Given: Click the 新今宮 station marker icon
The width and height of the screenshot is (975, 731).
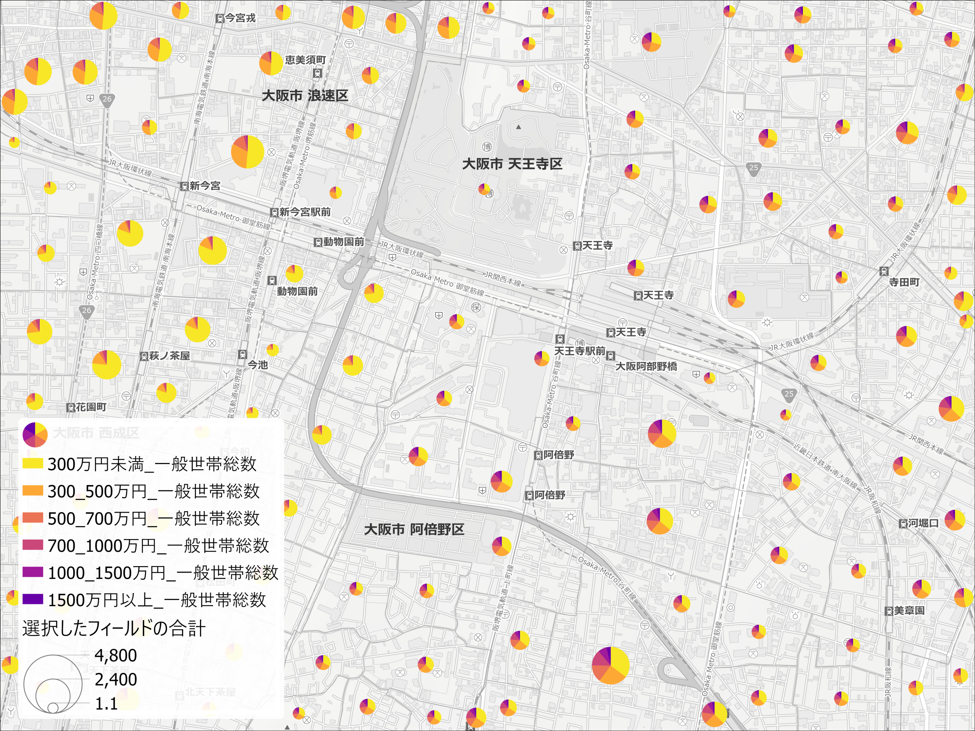Looking at the screenshot, I should tap(185, 187).
